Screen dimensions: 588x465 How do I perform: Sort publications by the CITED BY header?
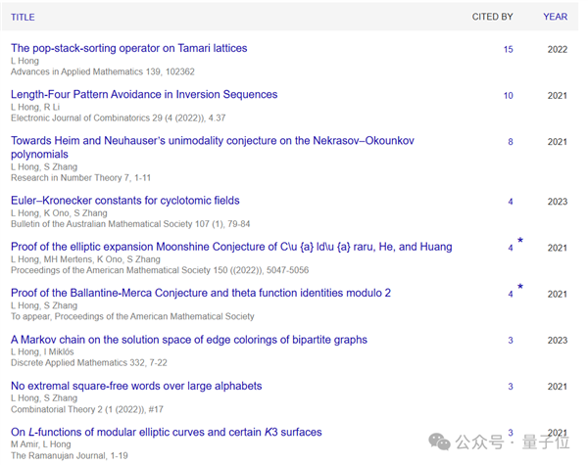492,17
